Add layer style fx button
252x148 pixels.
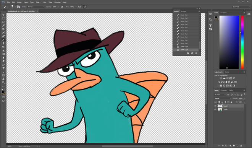coord(223,146)
